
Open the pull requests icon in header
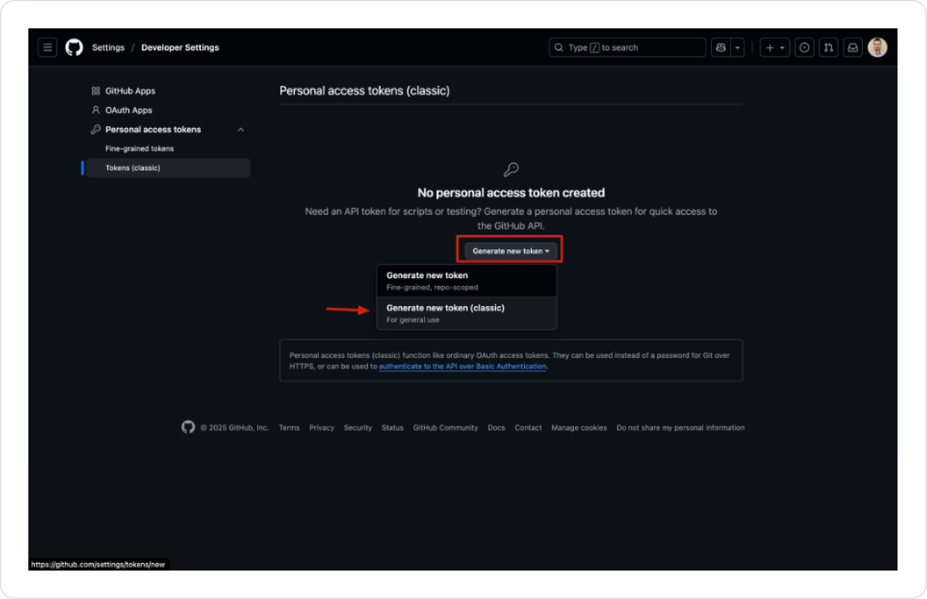tap(828, 47)
